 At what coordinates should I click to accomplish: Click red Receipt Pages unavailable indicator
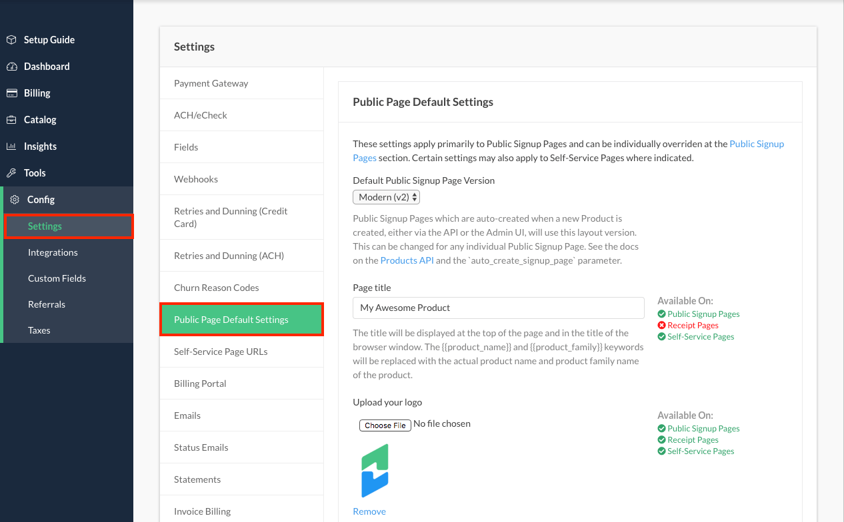click(x=688, y=326)
